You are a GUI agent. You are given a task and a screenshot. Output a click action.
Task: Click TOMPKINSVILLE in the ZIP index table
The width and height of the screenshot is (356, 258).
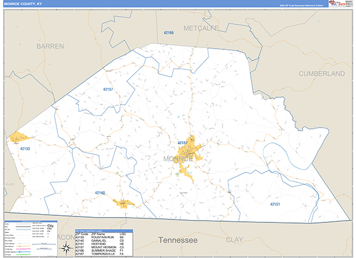103,254
